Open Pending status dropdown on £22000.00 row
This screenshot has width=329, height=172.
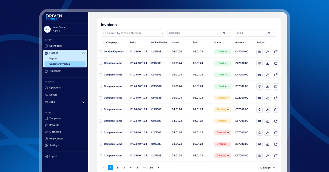223,98
